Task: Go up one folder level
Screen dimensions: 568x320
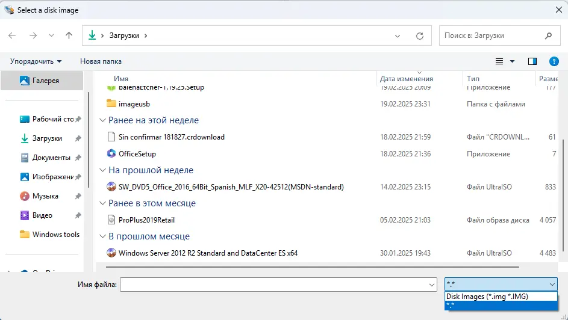Action: point(69,35)
